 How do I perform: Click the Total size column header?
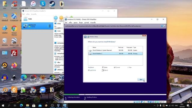pyautogui.click(x=121, y=47)
